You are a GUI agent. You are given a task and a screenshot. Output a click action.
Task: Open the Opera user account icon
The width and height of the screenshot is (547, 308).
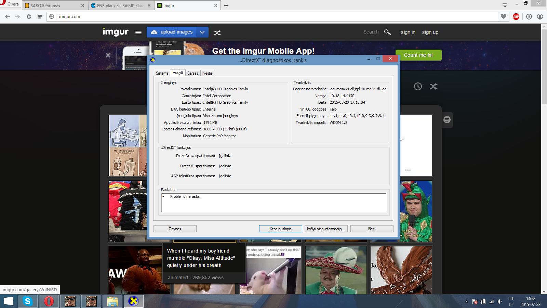(540, 16)
